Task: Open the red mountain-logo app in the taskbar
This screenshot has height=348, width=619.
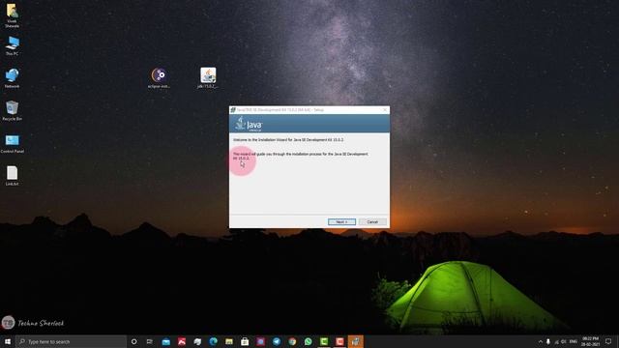Action: [182, 341]
